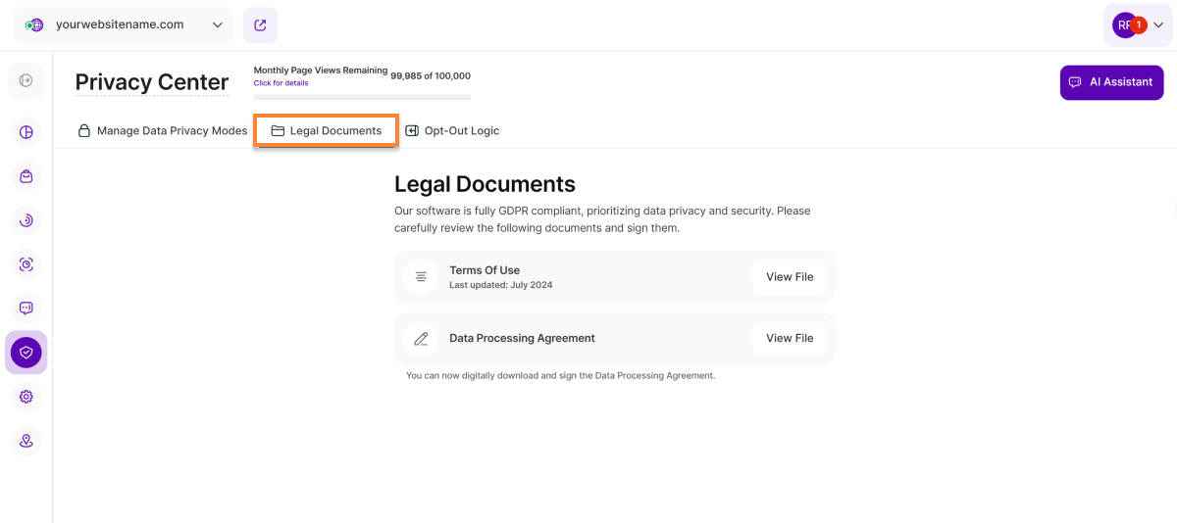This screenshot has height=523, width=1177.
Task: Open the chat bubble sidebar icon
Action: (x=26, y=308)
